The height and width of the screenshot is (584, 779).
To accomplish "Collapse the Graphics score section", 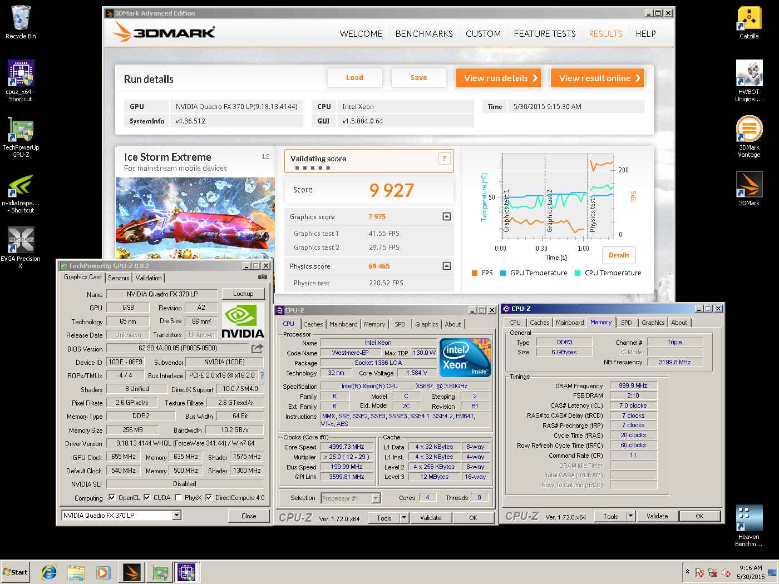I will [x=447, y=216].
